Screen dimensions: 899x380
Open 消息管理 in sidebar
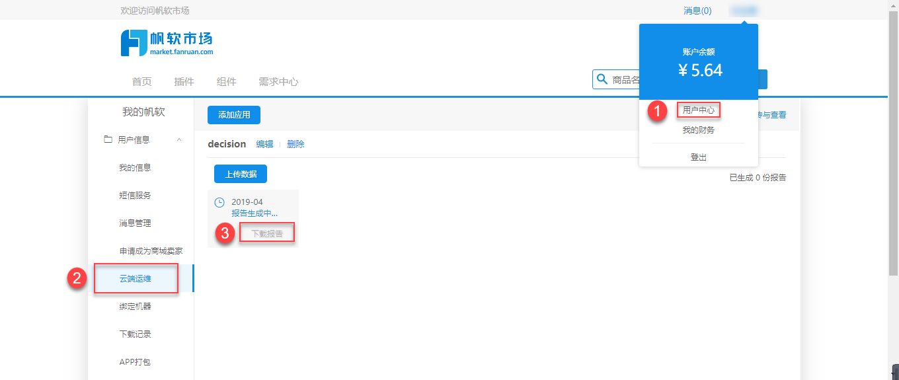coord(135,223)
